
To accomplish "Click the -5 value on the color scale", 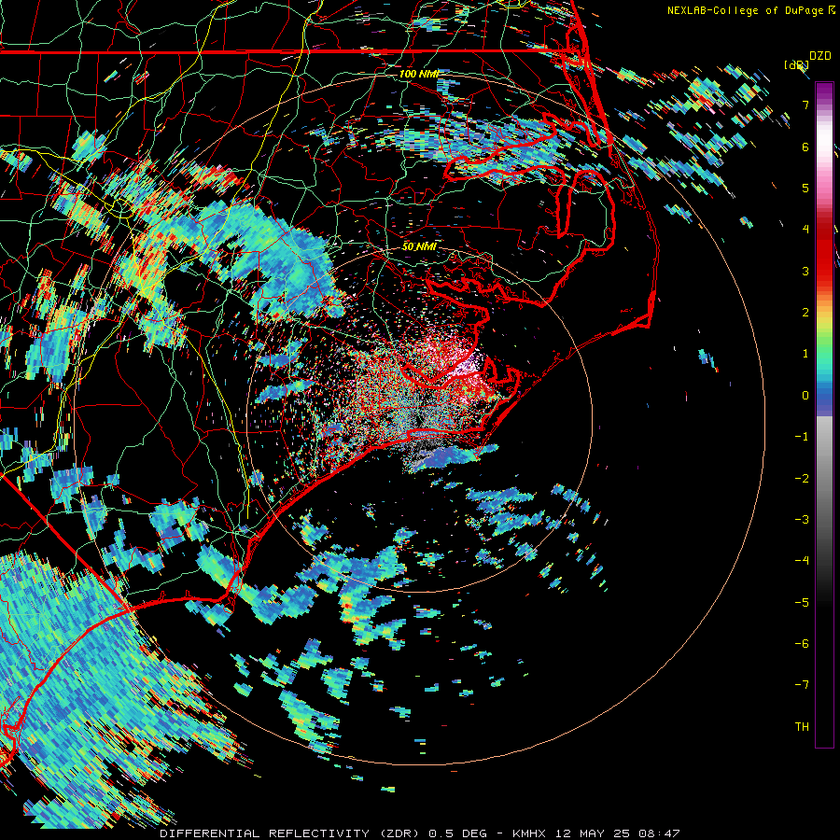I will click(802, 603).
